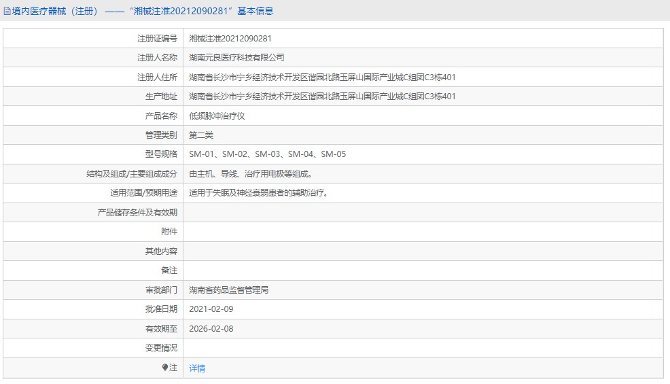Click management category value 第二类
The image size is (670, 384).
click(x=201, y=135)
